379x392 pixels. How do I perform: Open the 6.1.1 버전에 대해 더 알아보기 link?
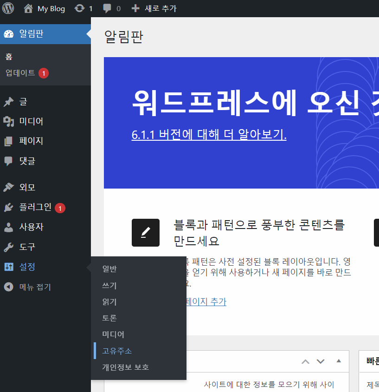209,135
